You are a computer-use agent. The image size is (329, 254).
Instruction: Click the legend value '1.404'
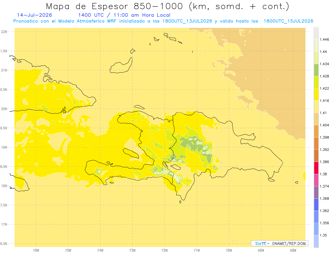coord(324,125)
